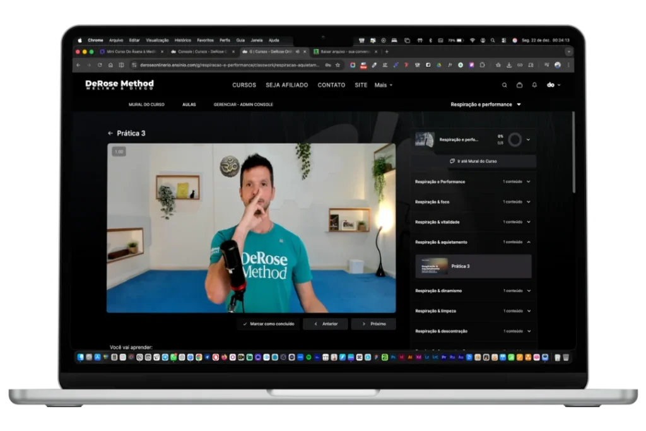Open Chrome profile avatar icon

558,65
